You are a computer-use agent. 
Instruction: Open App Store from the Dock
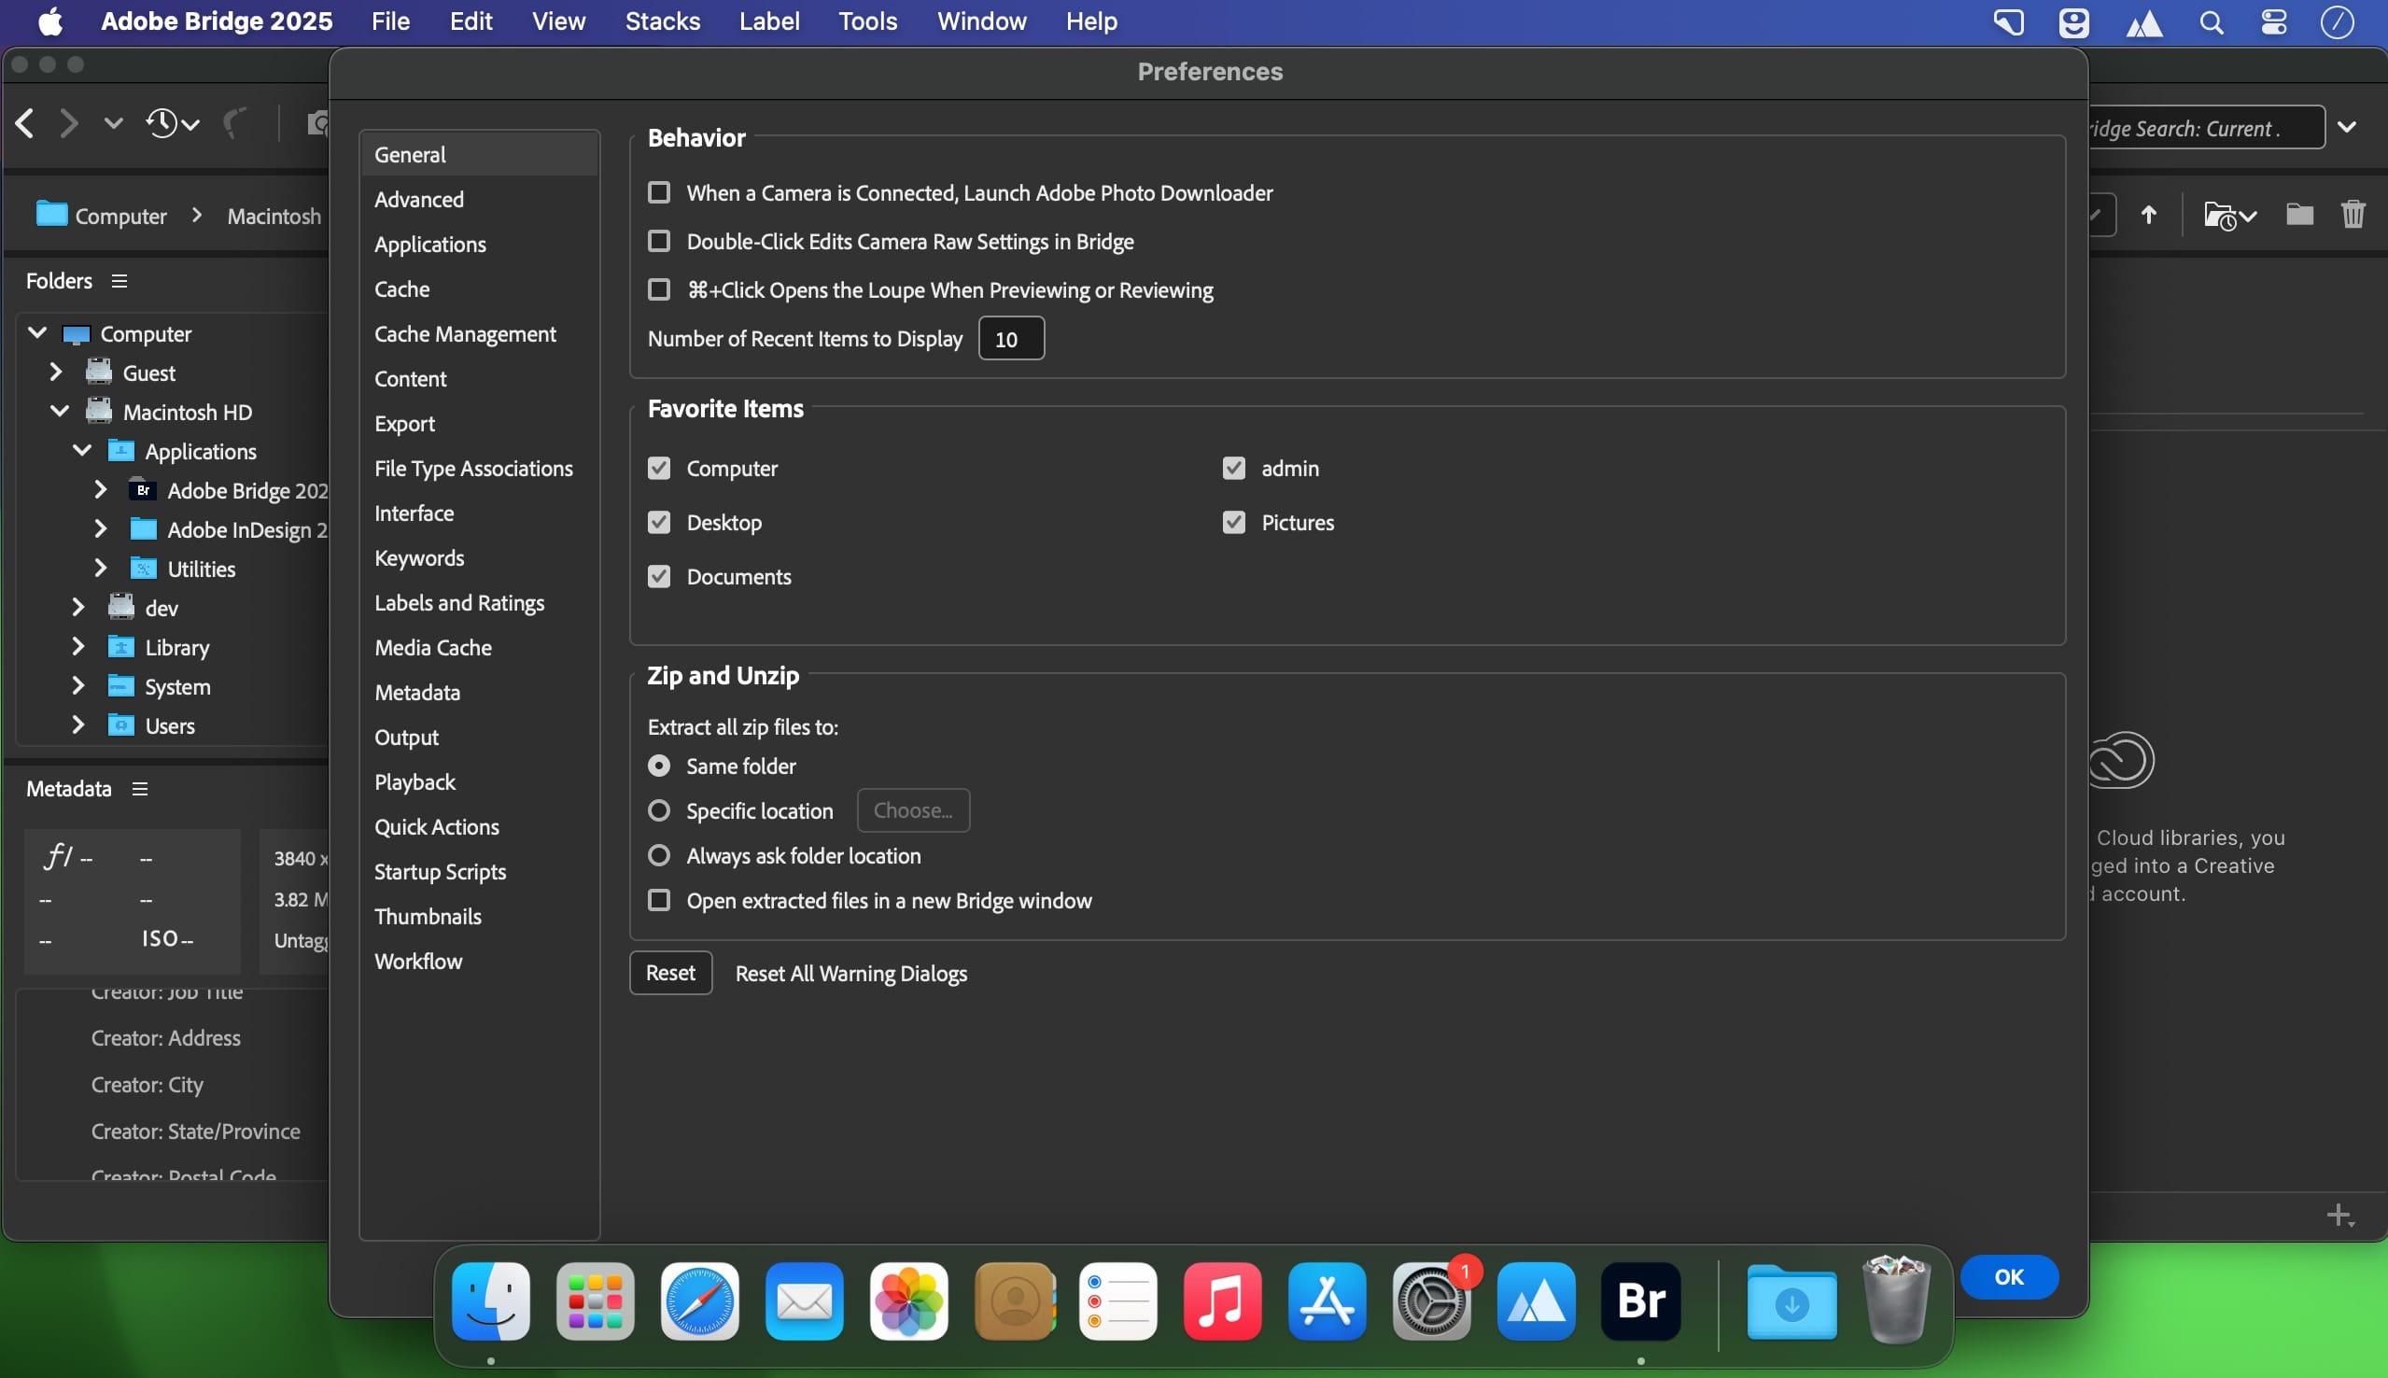click(1327, 1301)
